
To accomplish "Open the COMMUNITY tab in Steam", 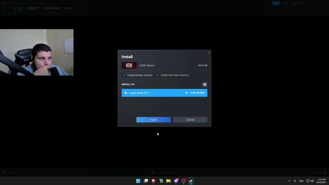I will coord(52,8).
